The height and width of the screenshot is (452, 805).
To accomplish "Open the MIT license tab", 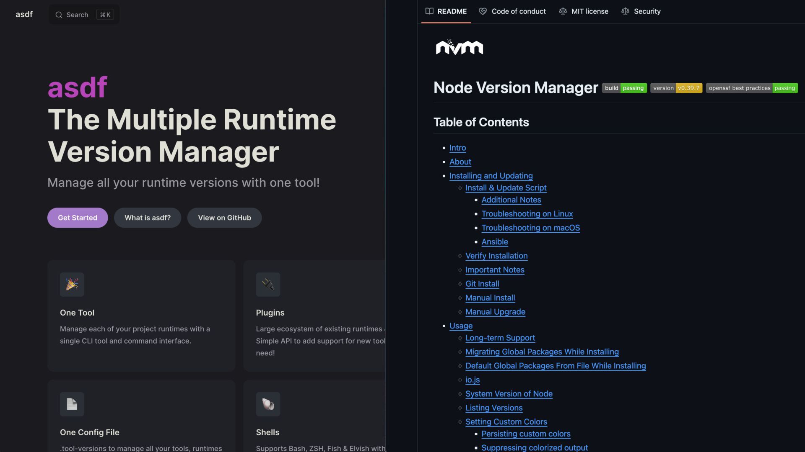I will 584,11.
